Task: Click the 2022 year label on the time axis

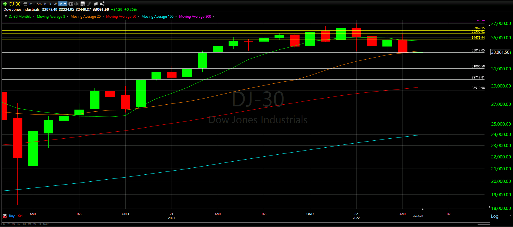Action: pos(356,218)
